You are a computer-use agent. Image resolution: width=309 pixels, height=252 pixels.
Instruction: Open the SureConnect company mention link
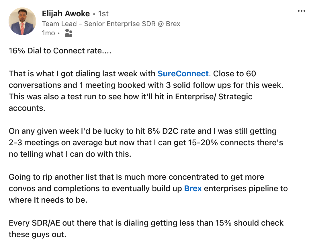tap(183, 74)
